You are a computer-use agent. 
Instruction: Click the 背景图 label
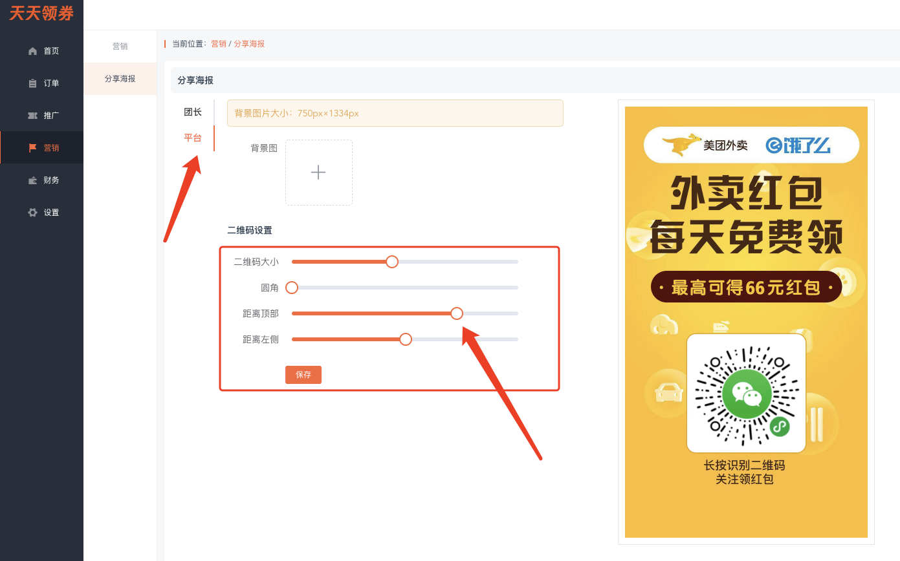click(x=264, y=148)
